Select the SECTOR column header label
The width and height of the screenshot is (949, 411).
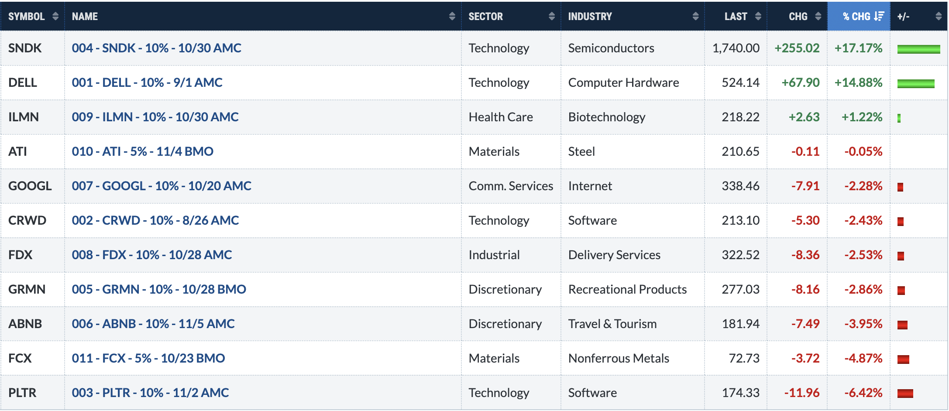coord(485,16)
